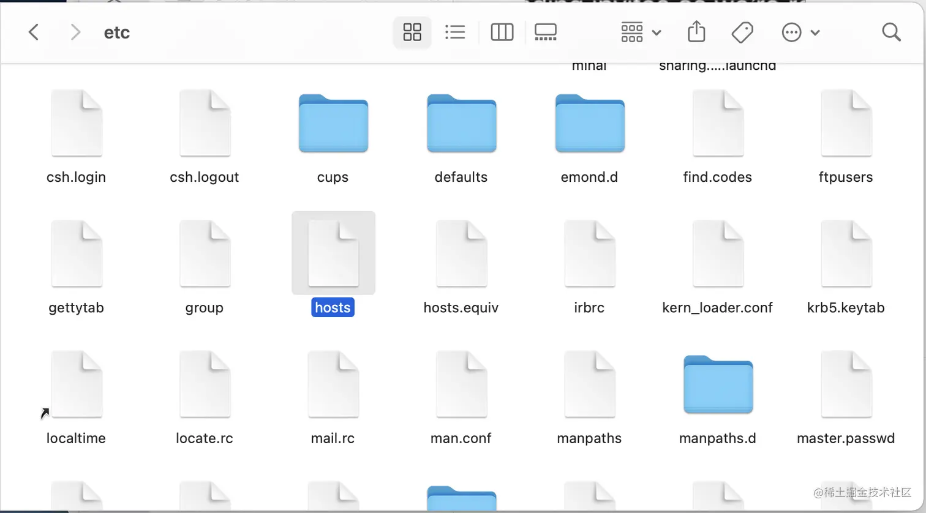
Task: Select the krb5.keytab file icon
Action: [x=846, y=253]
